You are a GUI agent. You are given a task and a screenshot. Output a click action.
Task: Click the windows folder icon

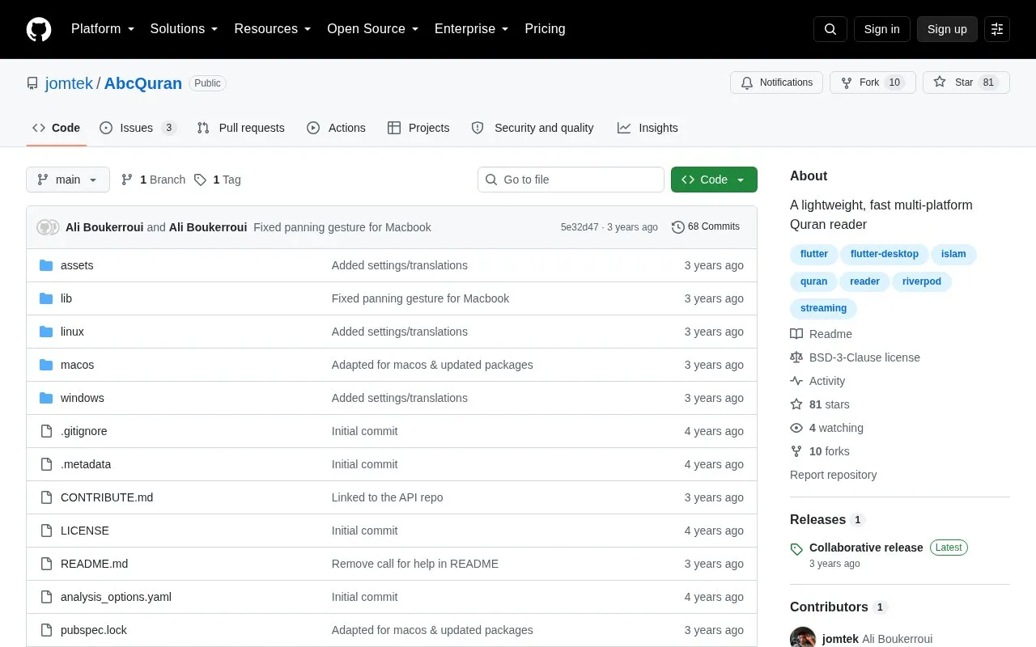coord(46,398)
